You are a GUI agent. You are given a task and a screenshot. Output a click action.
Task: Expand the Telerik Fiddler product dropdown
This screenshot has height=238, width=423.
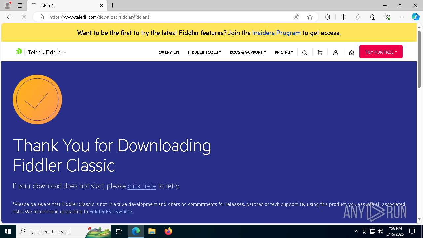coord(47,52)
